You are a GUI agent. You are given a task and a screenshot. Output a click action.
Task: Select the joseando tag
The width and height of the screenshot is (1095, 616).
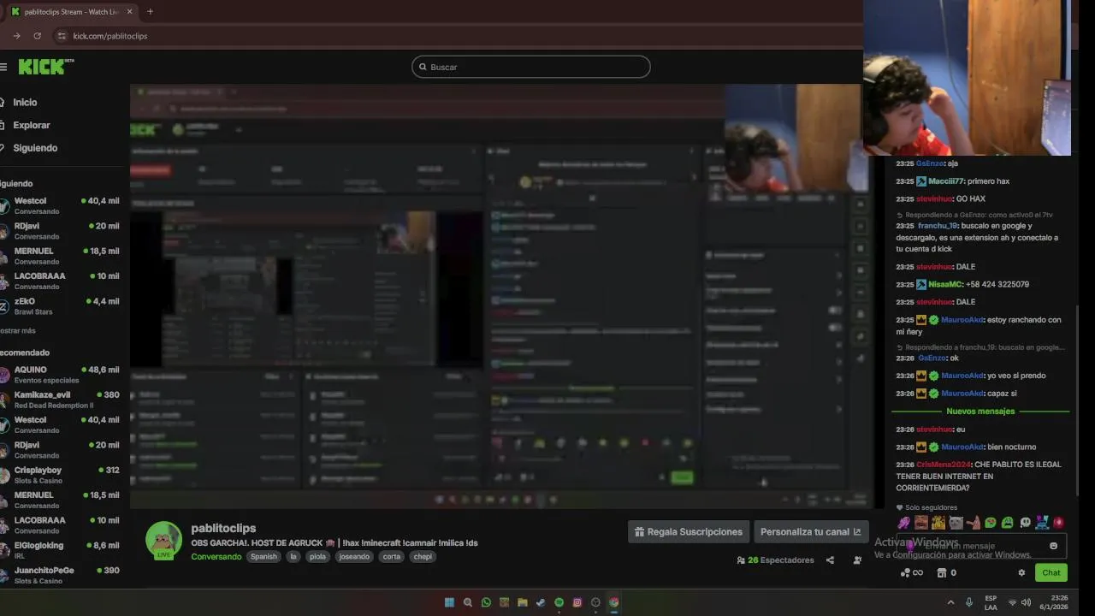click(x=354, y=556)
